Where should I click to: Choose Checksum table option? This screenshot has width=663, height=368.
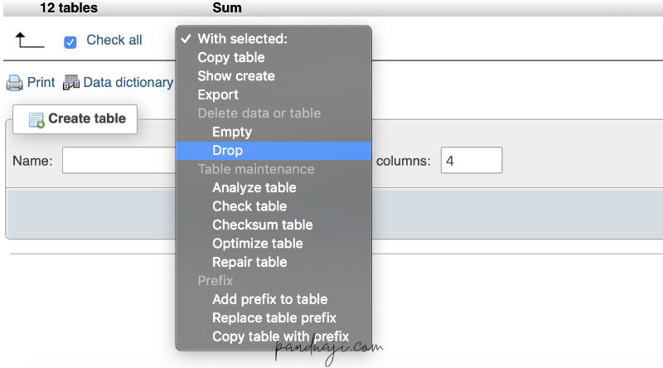pyautogui.click(x=263, y=225)
